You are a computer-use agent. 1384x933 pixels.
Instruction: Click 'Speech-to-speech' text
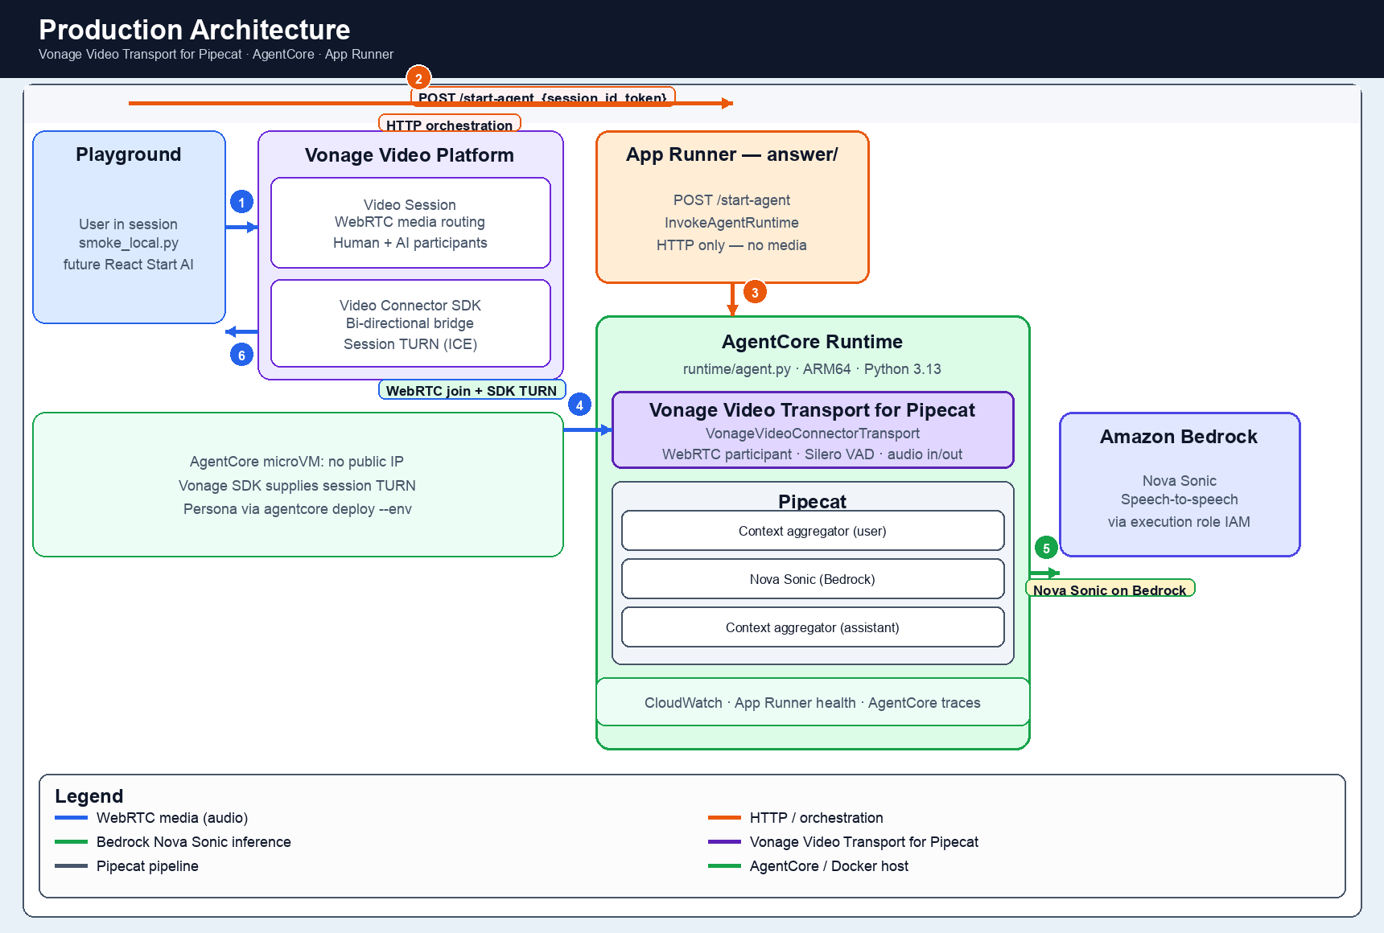click(1180, 499)
